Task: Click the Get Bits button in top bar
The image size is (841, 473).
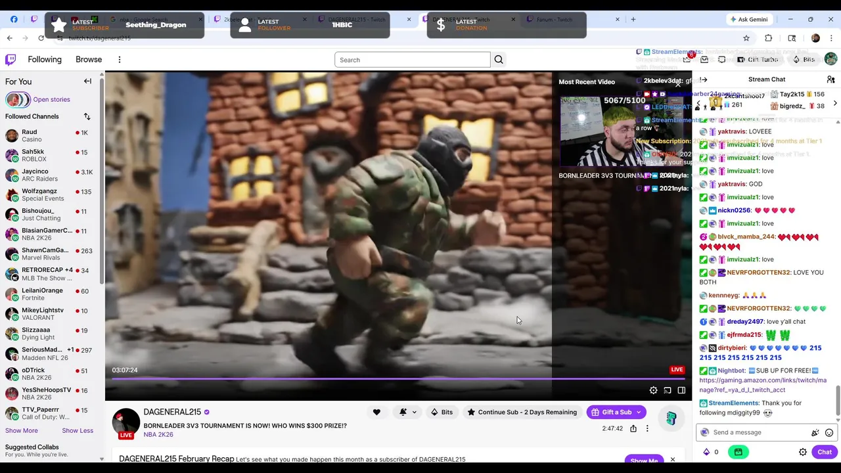Action: tap(803, 59)
